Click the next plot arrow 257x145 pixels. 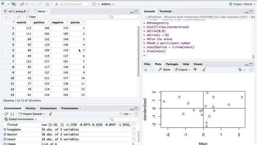pos(152,70)
